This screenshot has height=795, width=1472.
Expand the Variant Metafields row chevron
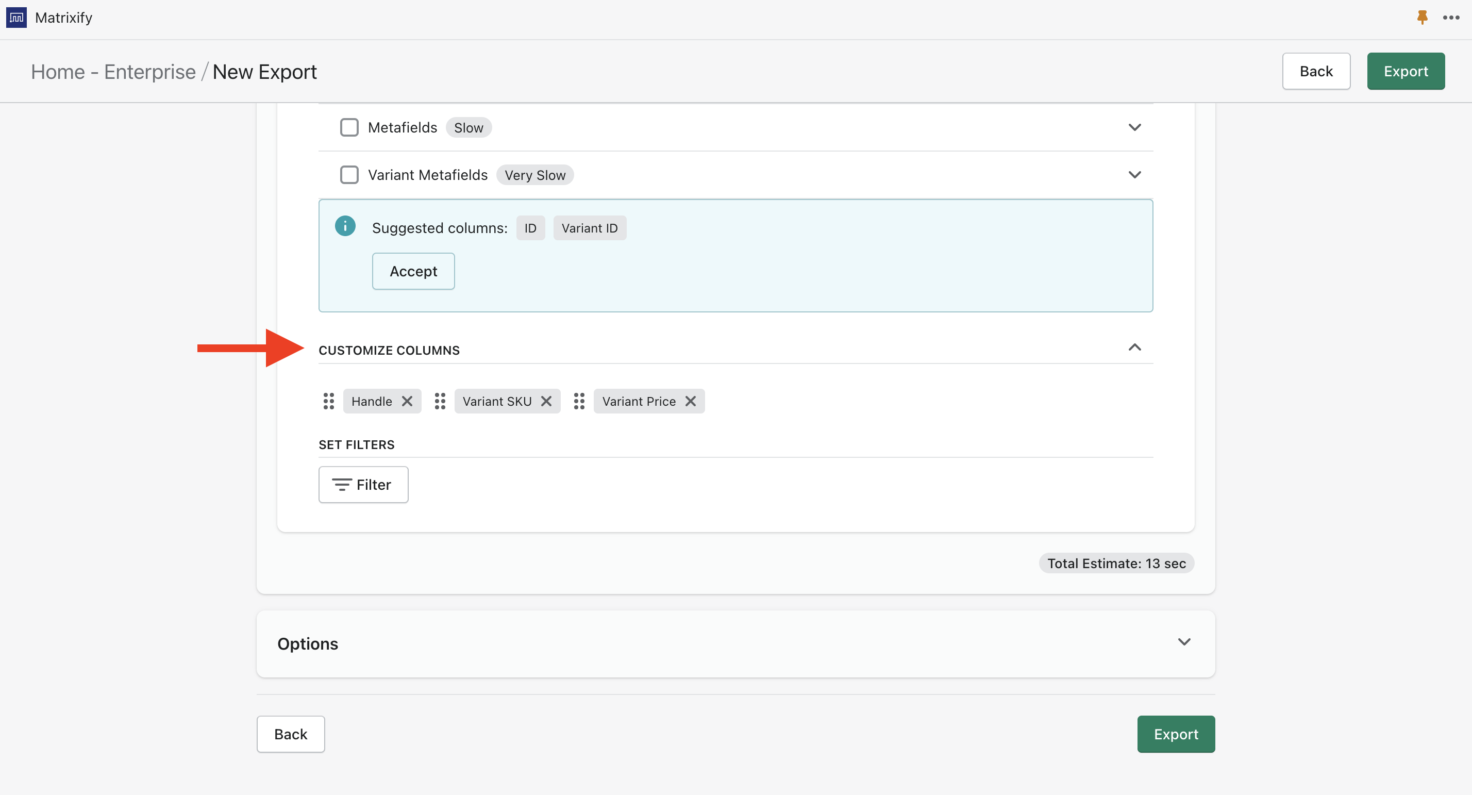1134,175
